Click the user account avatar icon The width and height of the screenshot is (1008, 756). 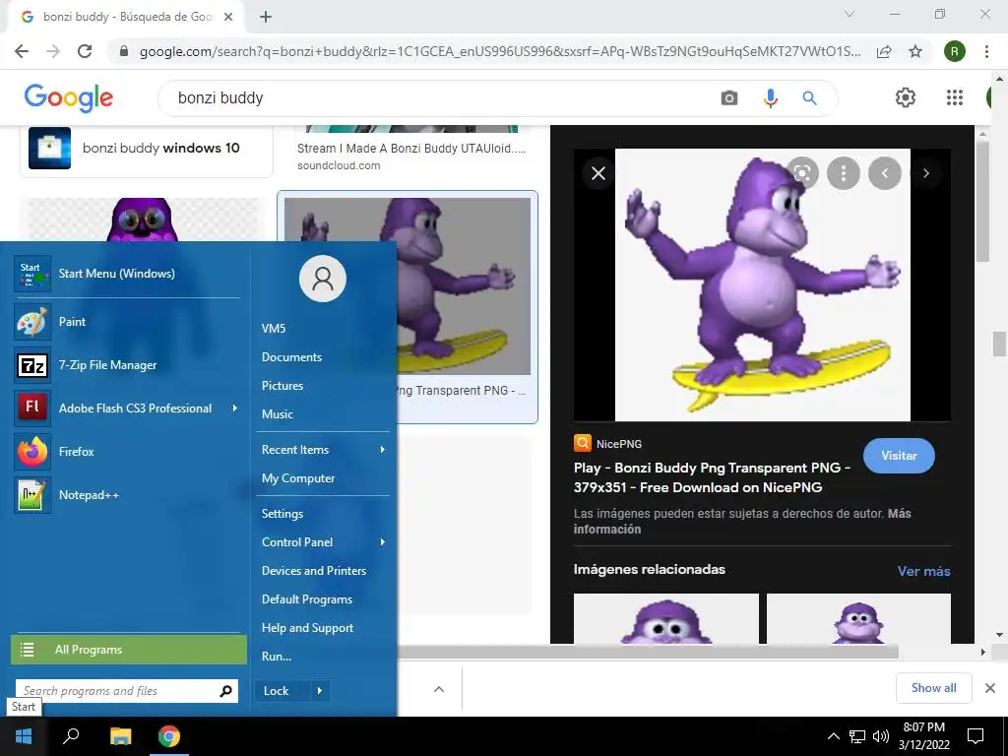click(323, 279)
